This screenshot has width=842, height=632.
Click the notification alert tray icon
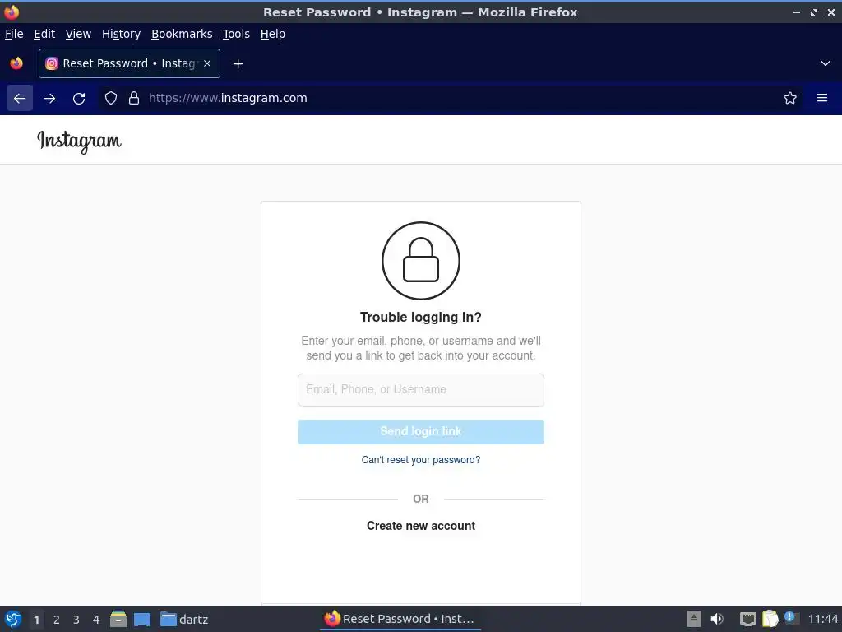point(790,617)
